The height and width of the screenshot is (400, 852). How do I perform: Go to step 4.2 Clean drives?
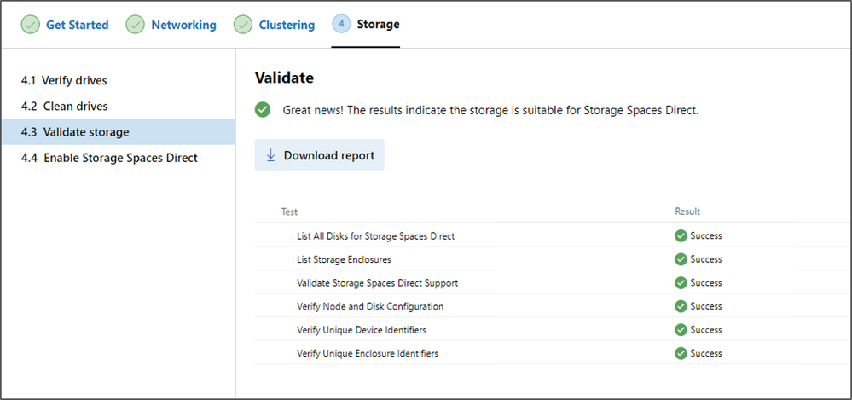click(64, 107)
